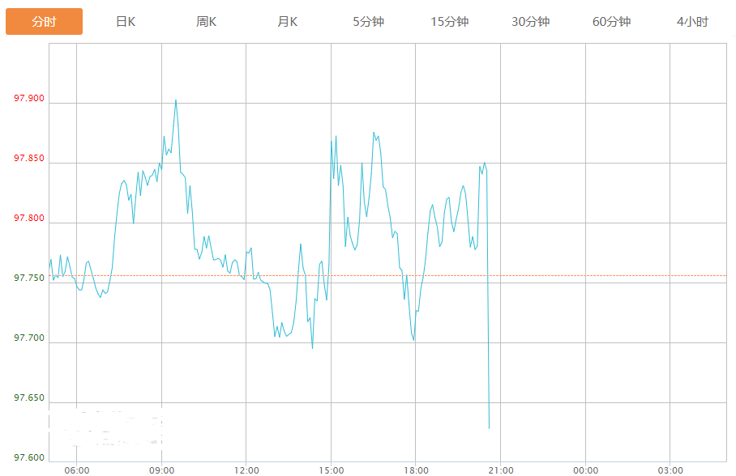Select the 分时 tab
736x476 pixels.
pyautogui.click(x=44, y=22)
